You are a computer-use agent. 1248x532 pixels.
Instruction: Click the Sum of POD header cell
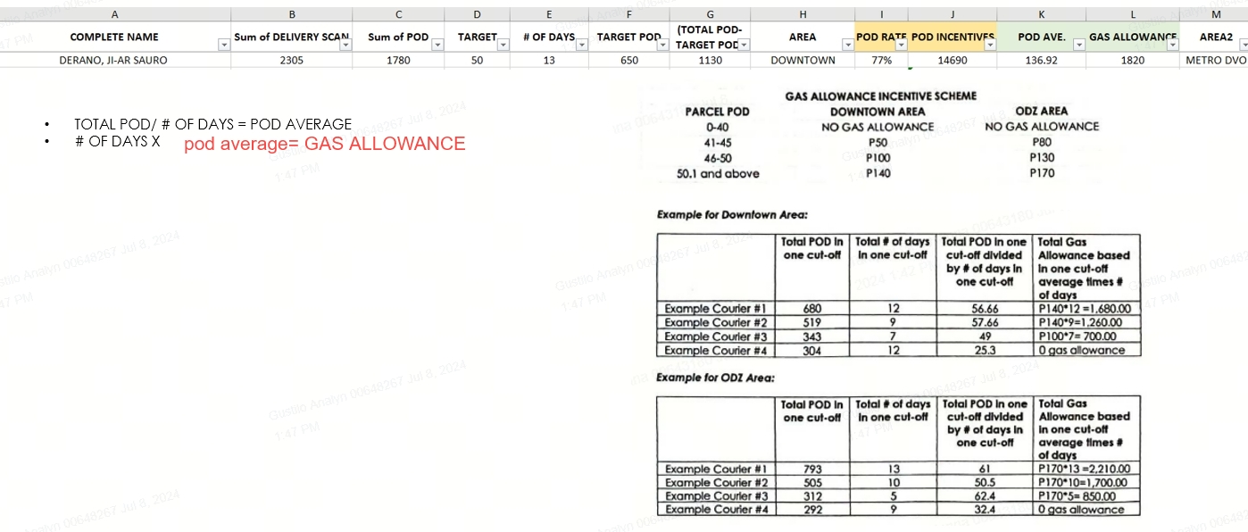coord(398,37)
